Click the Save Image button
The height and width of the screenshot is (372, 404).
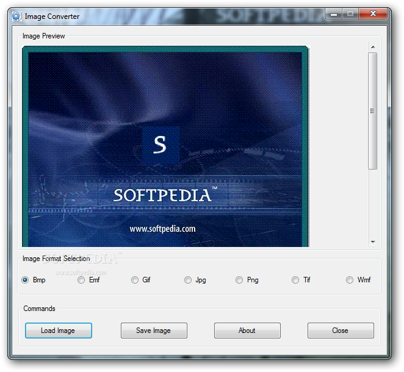click(x=154, y=331)
